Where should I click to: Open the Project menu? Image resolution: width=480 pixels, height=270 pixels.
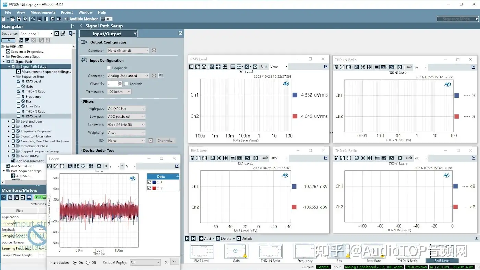click(67, 12)
